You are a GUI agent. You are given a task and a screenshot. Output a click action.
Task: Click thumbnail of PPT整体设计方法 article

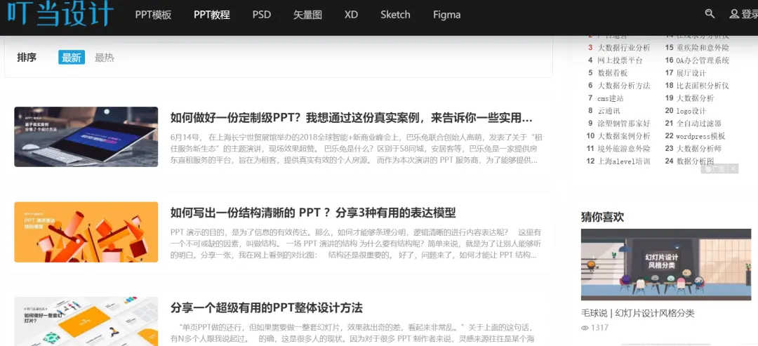(x=86, y=321)
